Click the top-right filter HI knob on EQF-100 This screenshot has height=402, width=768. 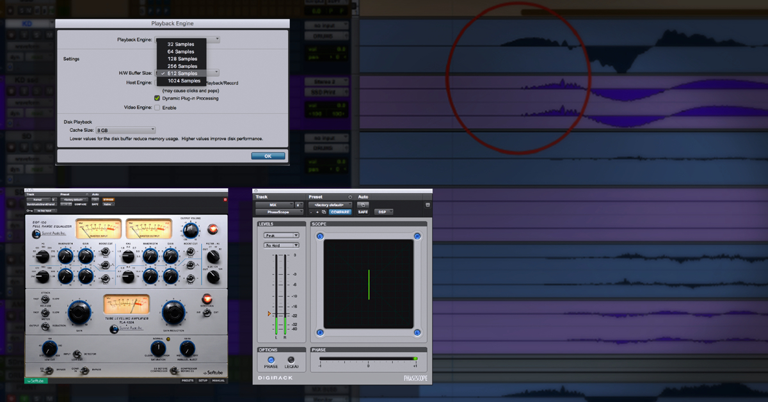coord(213,257)
